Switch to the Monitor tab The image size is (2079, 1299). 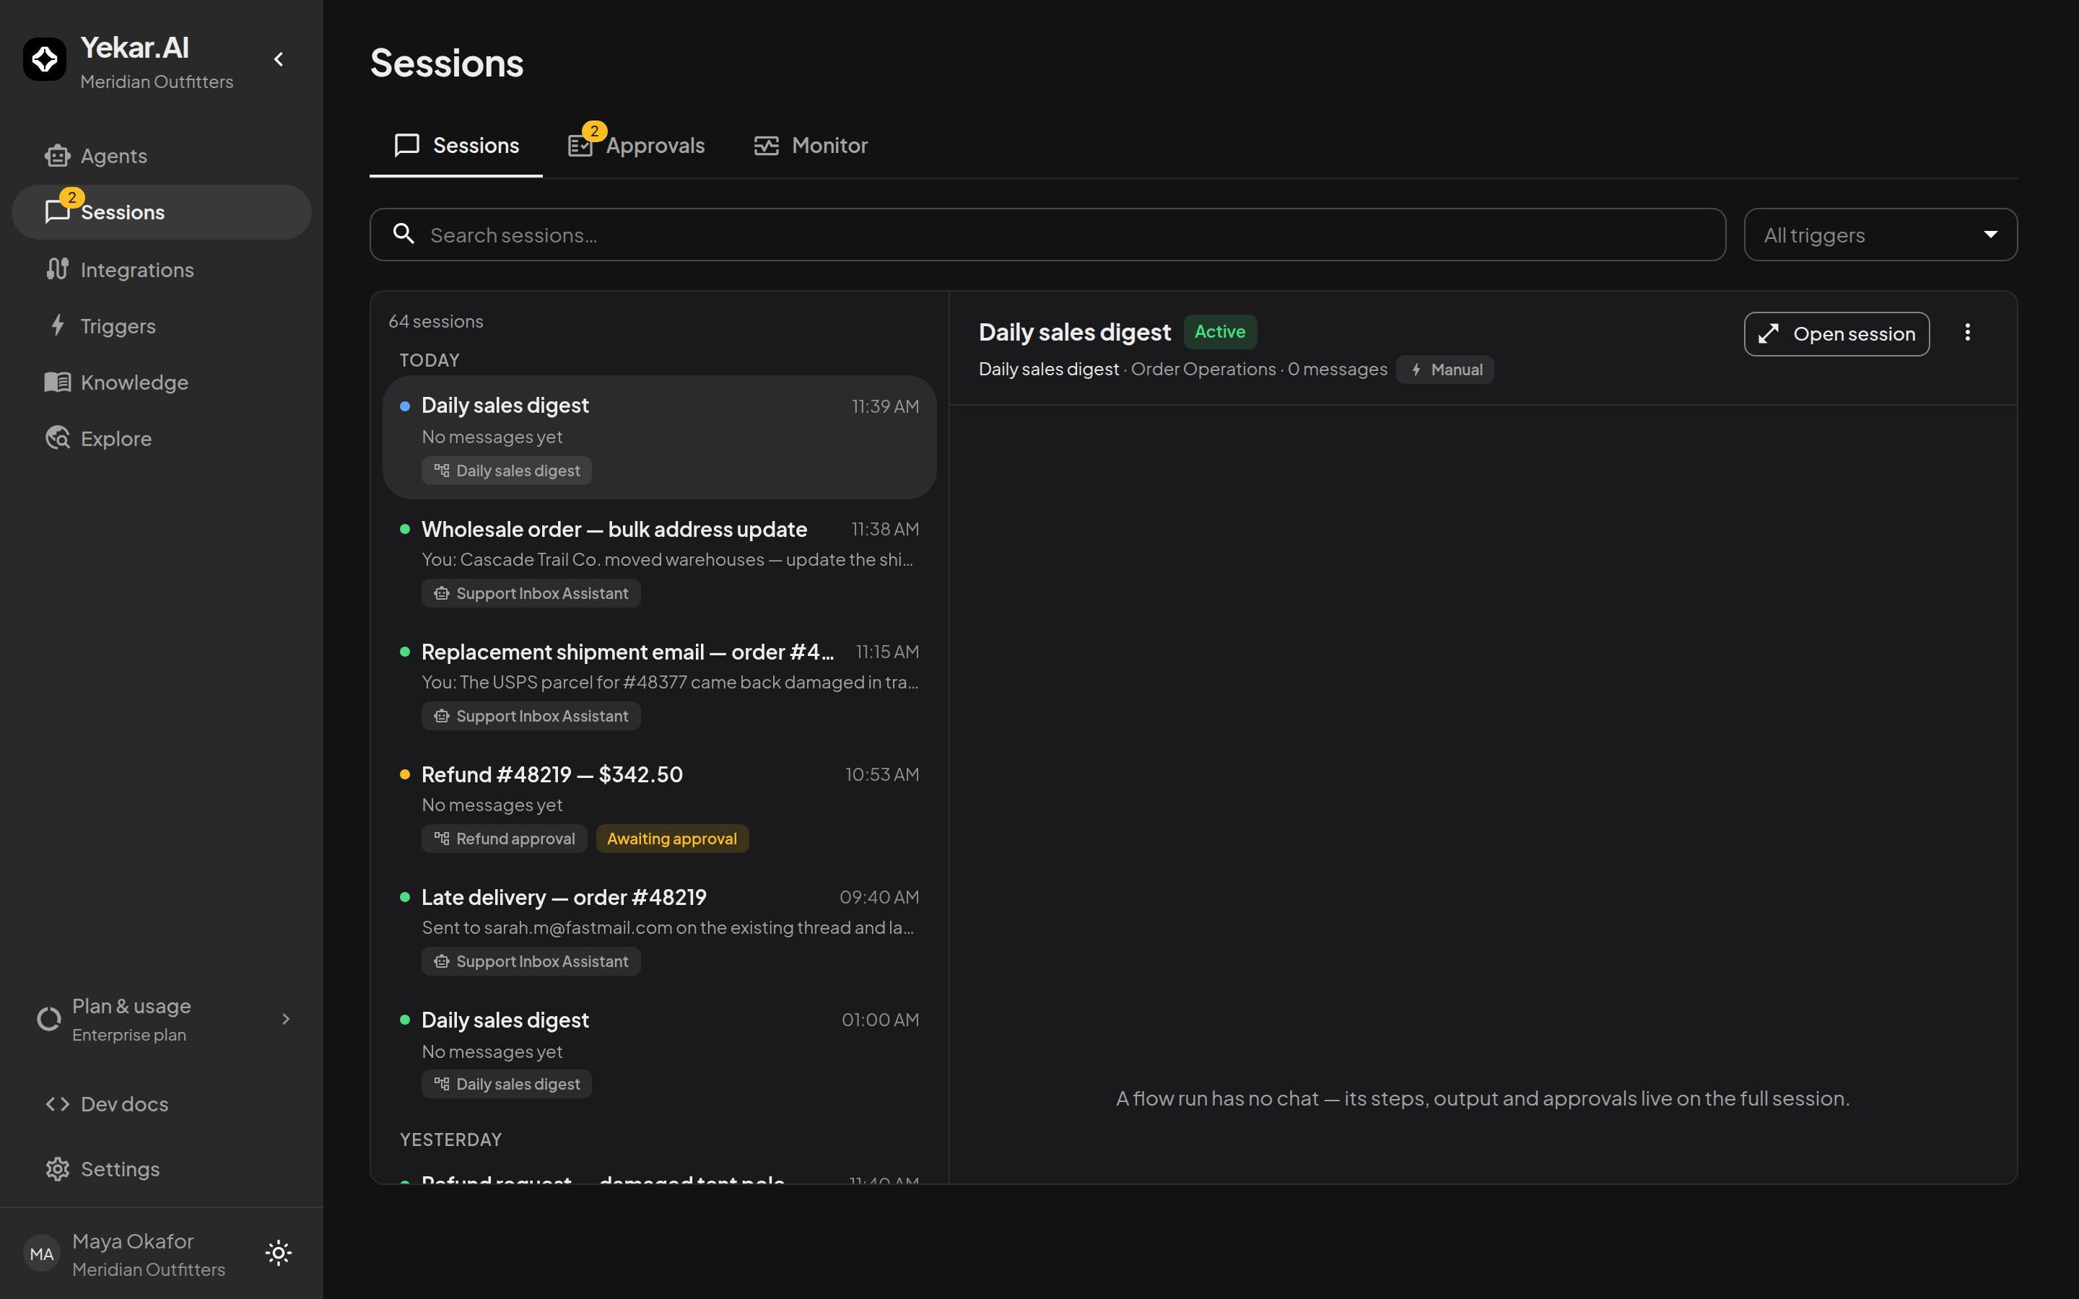click(811, 145)
